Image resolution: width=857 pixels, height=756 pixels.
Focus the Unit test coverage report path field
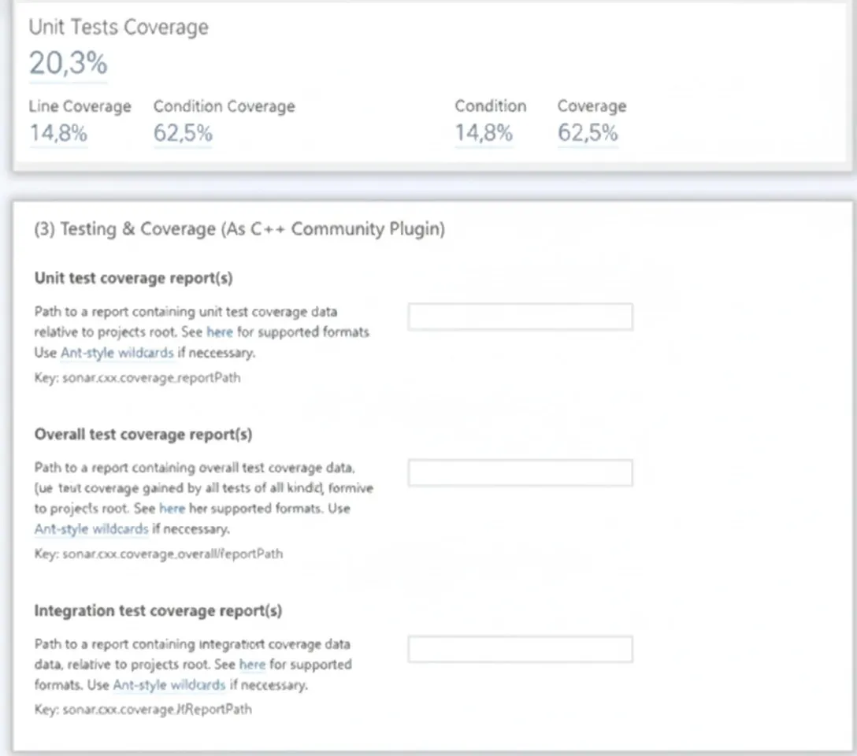521,317
